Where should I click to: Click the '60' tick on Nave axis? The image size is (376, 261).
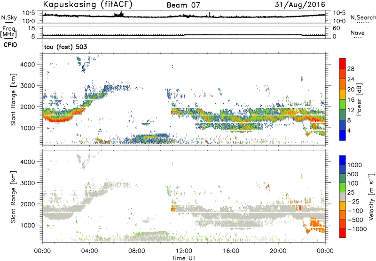tap(336, 28)
